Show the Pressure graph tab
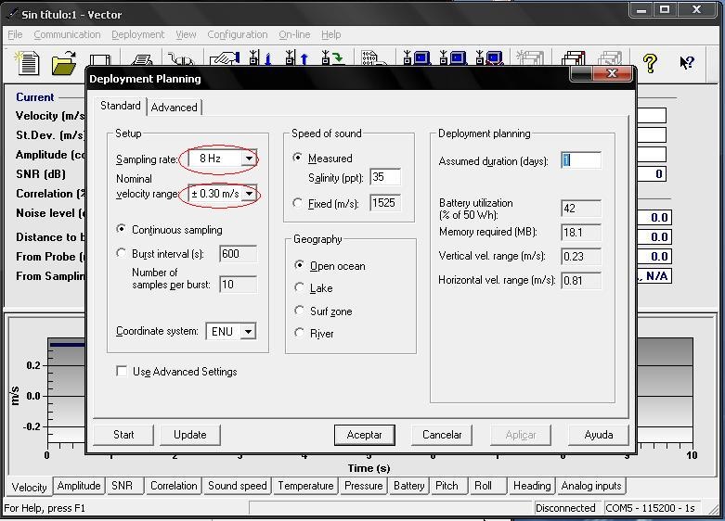The height and width of the screenshot is (521, 725). tap(363, 486)
